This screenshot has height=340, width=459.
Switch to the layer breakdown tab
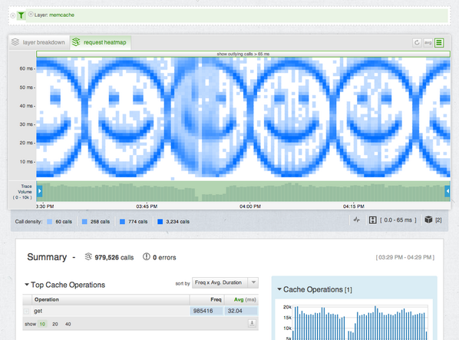38,42
